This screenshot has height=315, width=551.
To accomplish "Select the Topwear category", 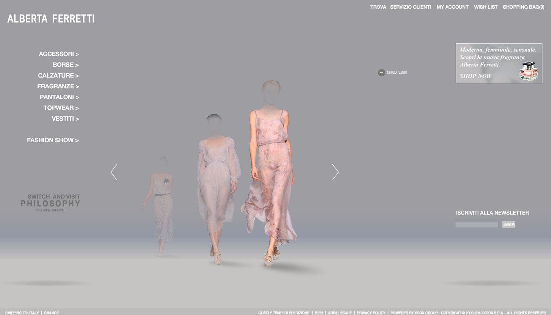I will pos(61,108).
